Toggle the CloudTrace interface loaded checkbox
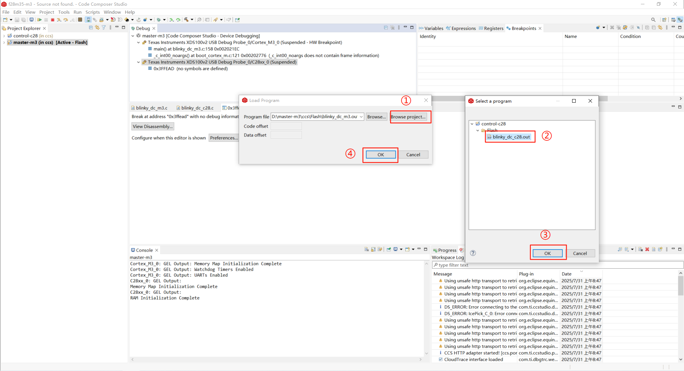 coord(441,359)
